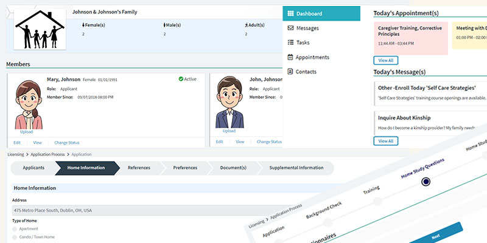Select the Apartment radio button
Viewport: 487px width, 243px height.
pos(15,229)
